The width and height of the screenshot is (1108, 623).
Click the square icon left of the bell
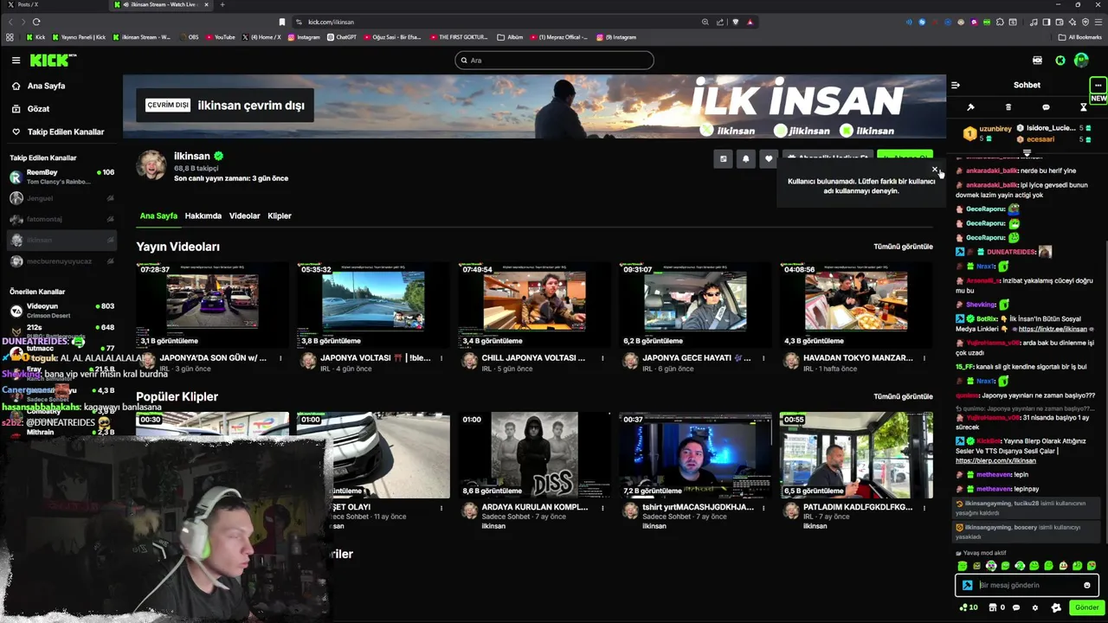point(723,159)
